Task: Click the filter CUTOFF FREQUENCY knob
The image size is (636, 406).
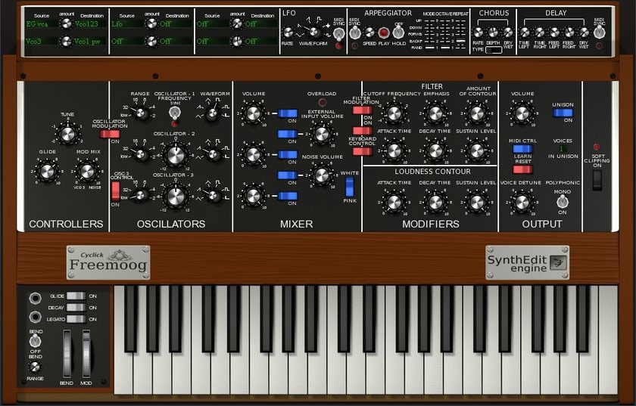Action: click(x=394, y=113)
